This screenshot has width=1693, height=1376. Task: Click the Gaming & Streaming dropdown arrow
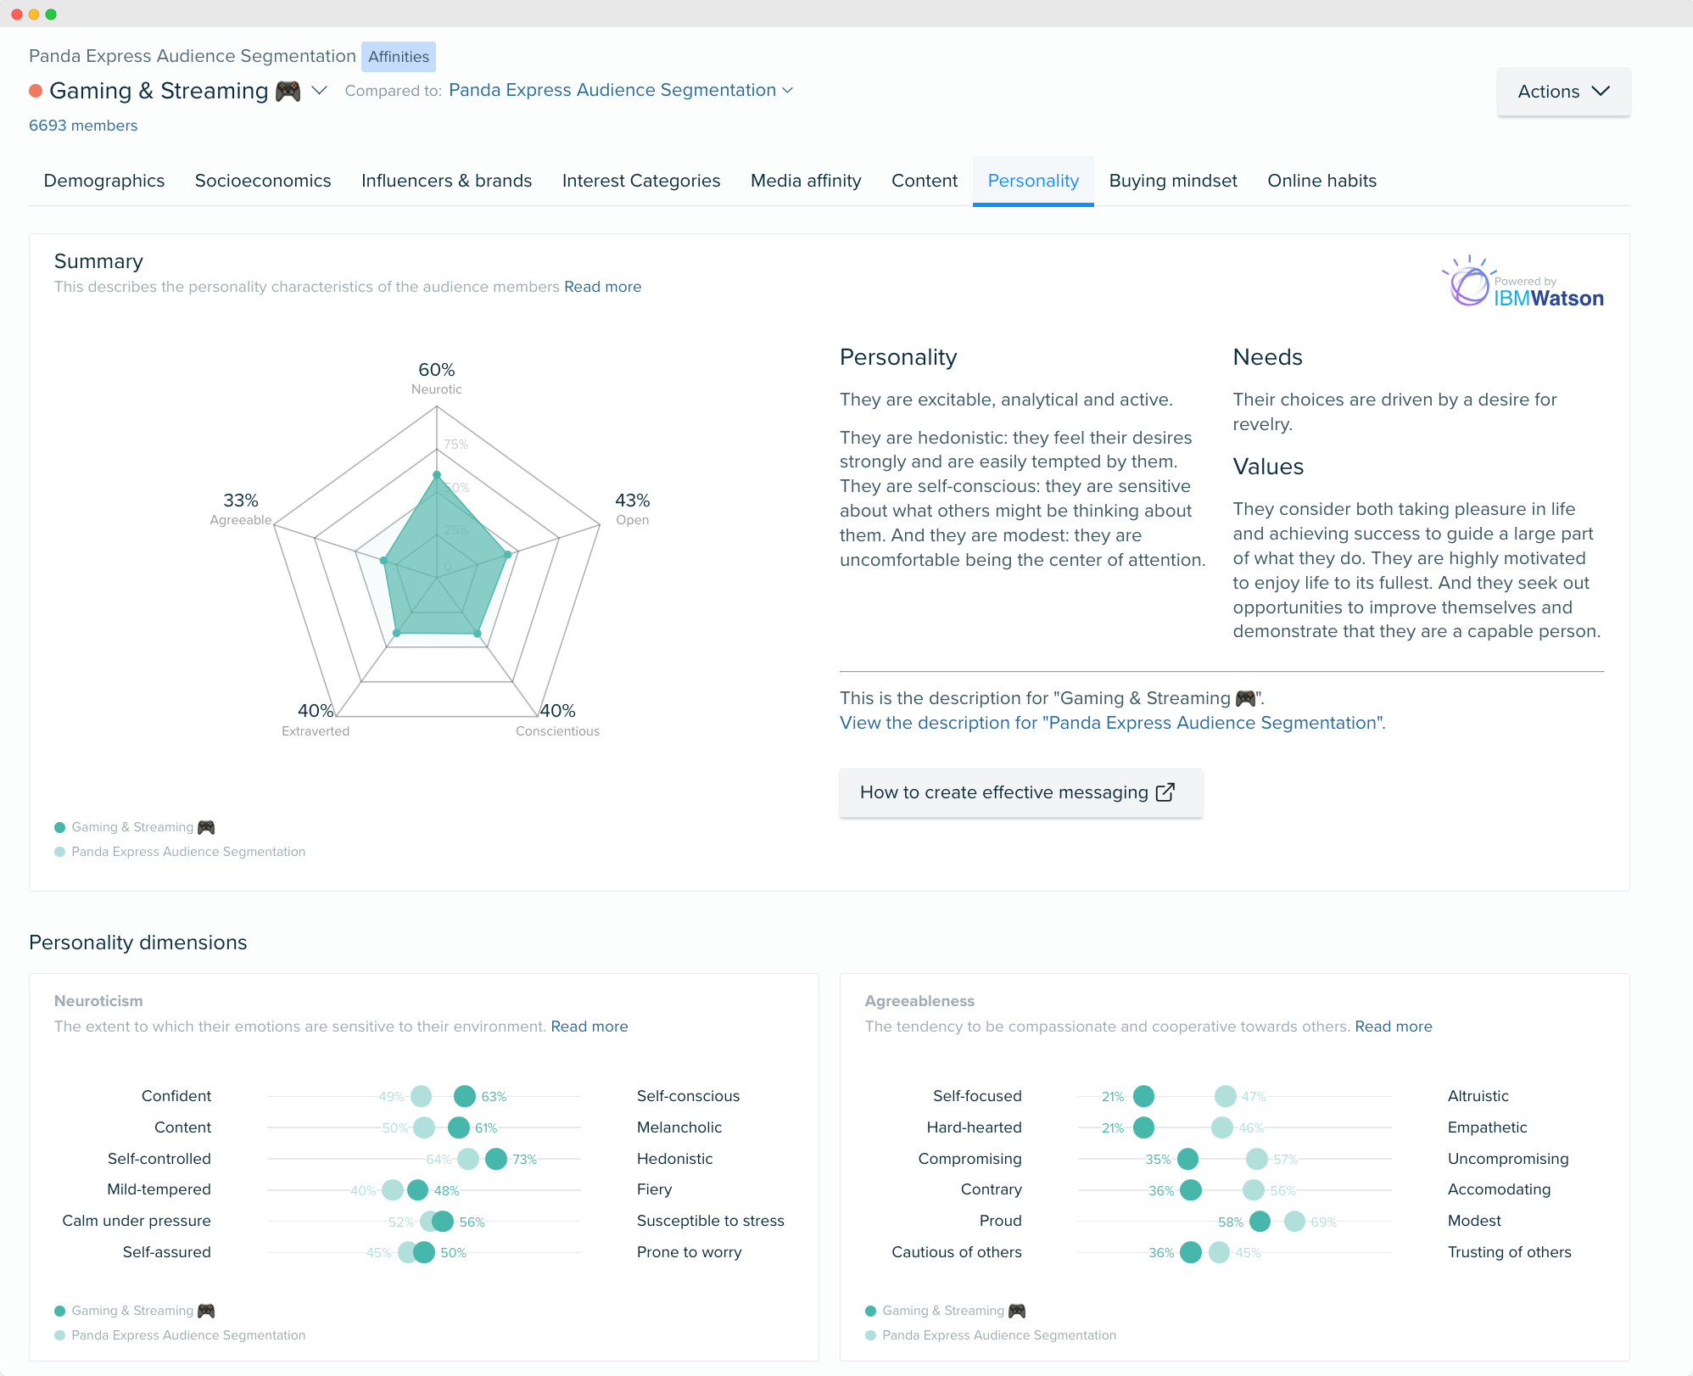pos(320,90)
